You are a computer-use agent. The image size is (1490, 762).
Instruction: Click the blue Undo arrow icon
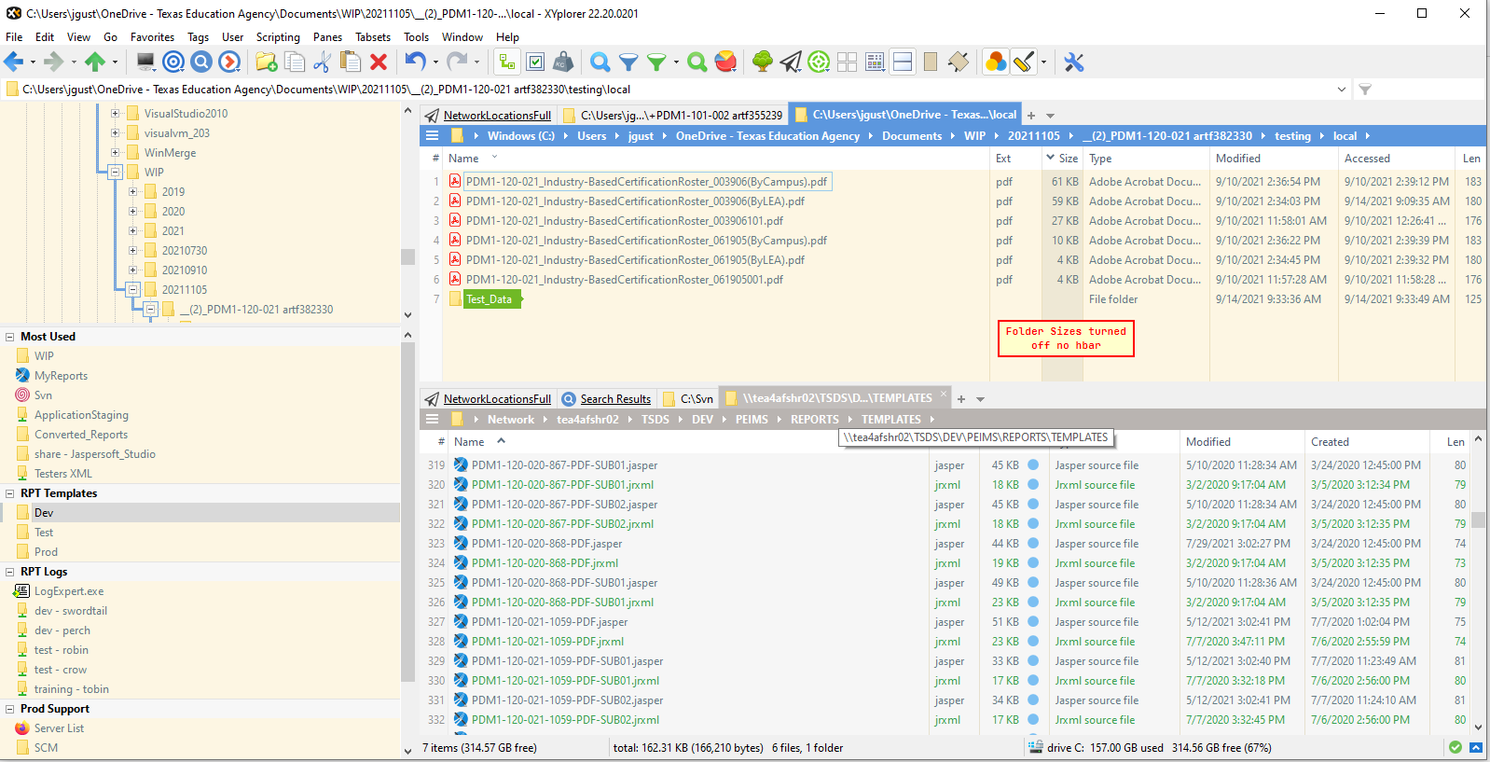tap(415, 62)
